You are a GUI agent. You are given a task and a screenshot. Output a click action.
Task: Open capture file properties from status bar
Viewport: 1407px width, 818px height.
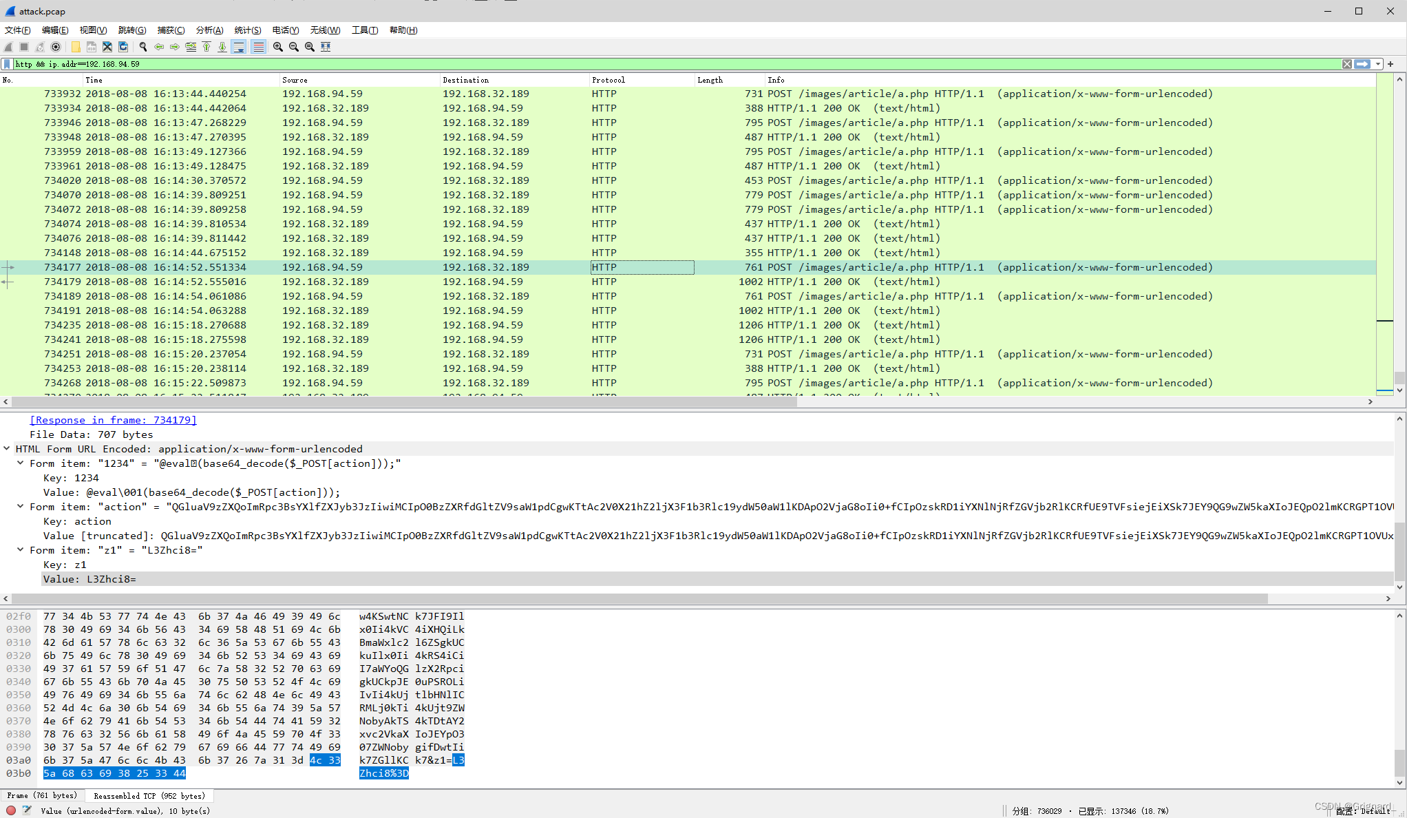(x=27, y=810)
